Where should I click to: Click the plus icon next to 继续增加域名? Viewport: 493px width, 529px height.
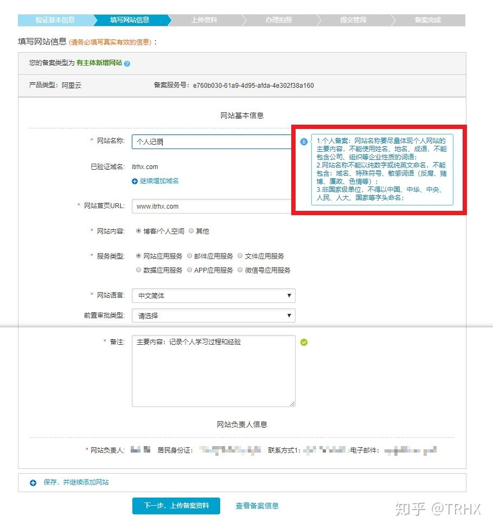pos(135,182)
